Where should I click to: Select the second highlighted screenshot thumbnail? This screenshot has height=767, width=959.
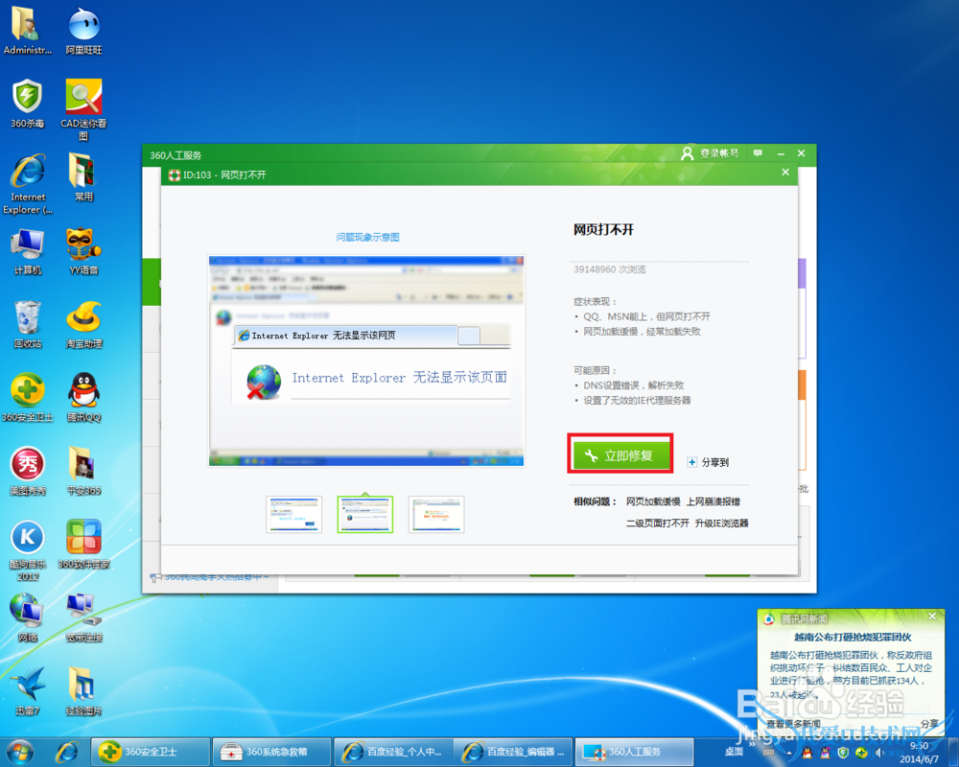pyautogui.click(x=365, y=515)
